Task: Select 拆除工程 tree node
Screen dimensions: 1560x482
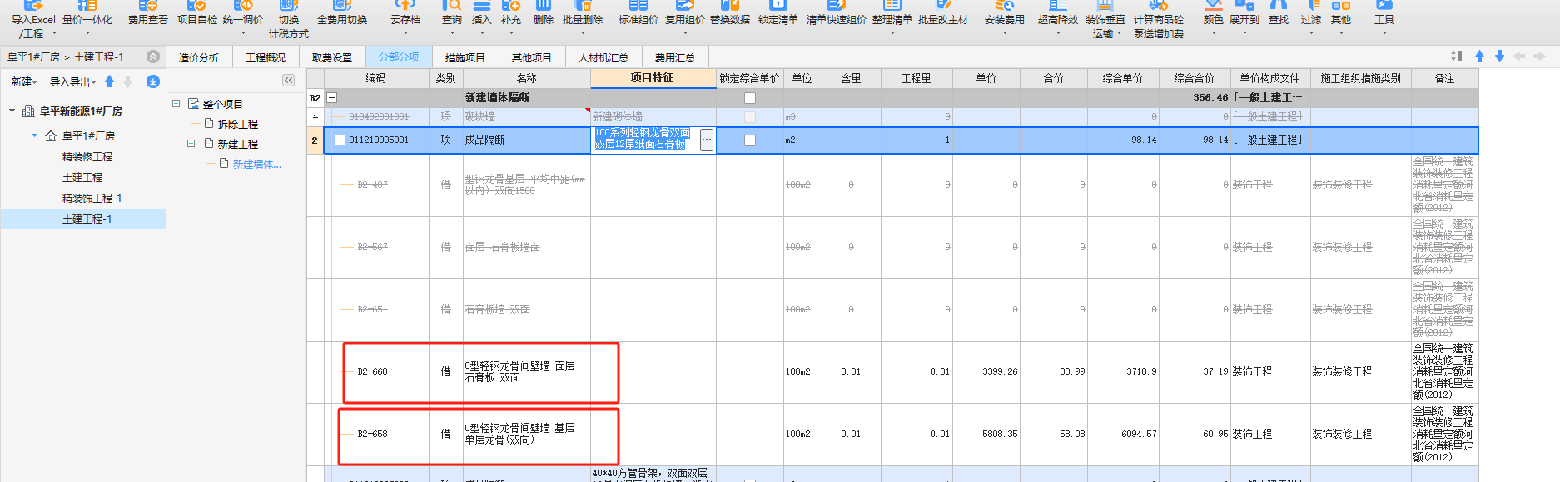Action: (238, 124)
